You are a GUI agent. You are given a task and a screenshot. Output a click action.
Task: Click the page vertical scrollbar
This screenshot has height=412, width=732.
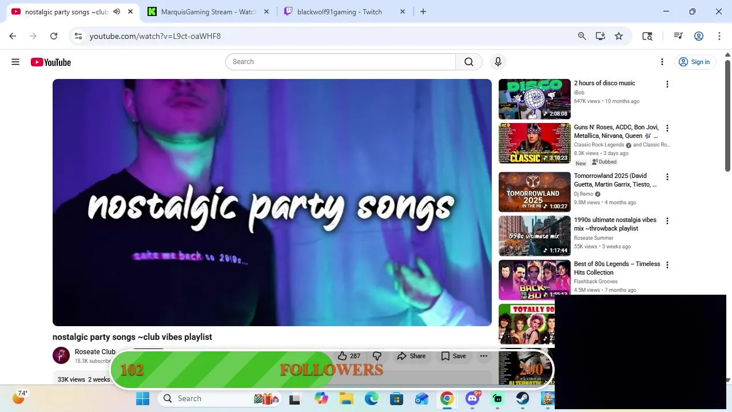(727, 114)
